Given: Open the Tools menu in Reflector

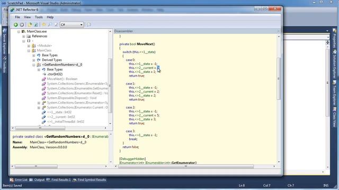Looking at the screenshot, I should coord(39,17).
